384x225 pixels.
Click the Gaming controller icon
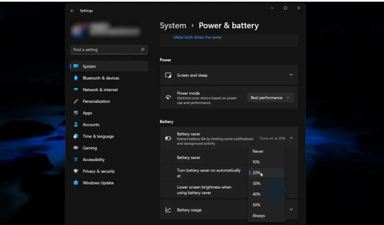point(76,148)
